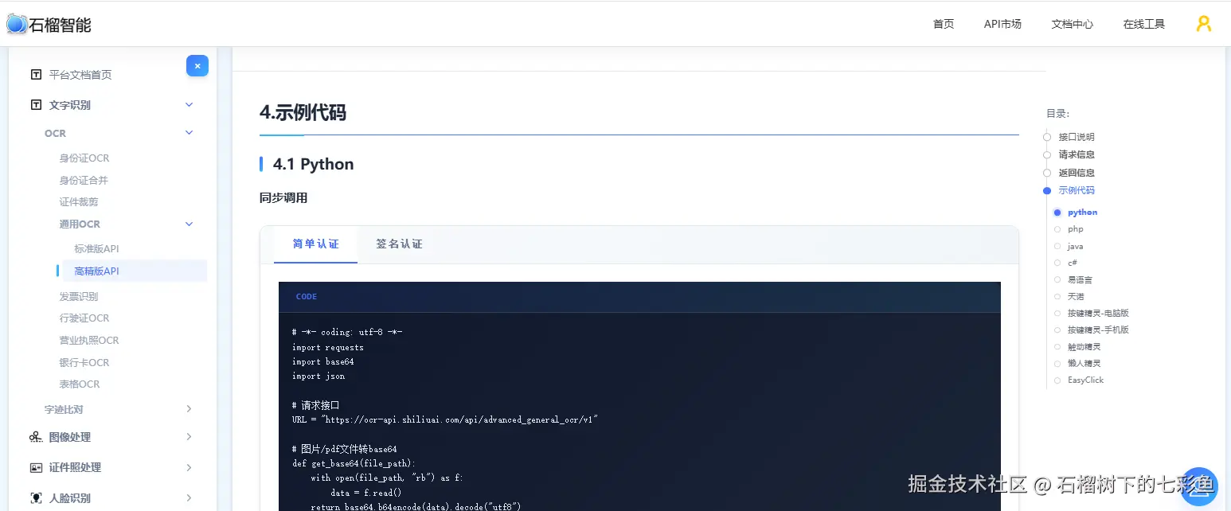Screen dimensions: 1231x511
Task: Click the 目录: label
Action: [1058, 113]
